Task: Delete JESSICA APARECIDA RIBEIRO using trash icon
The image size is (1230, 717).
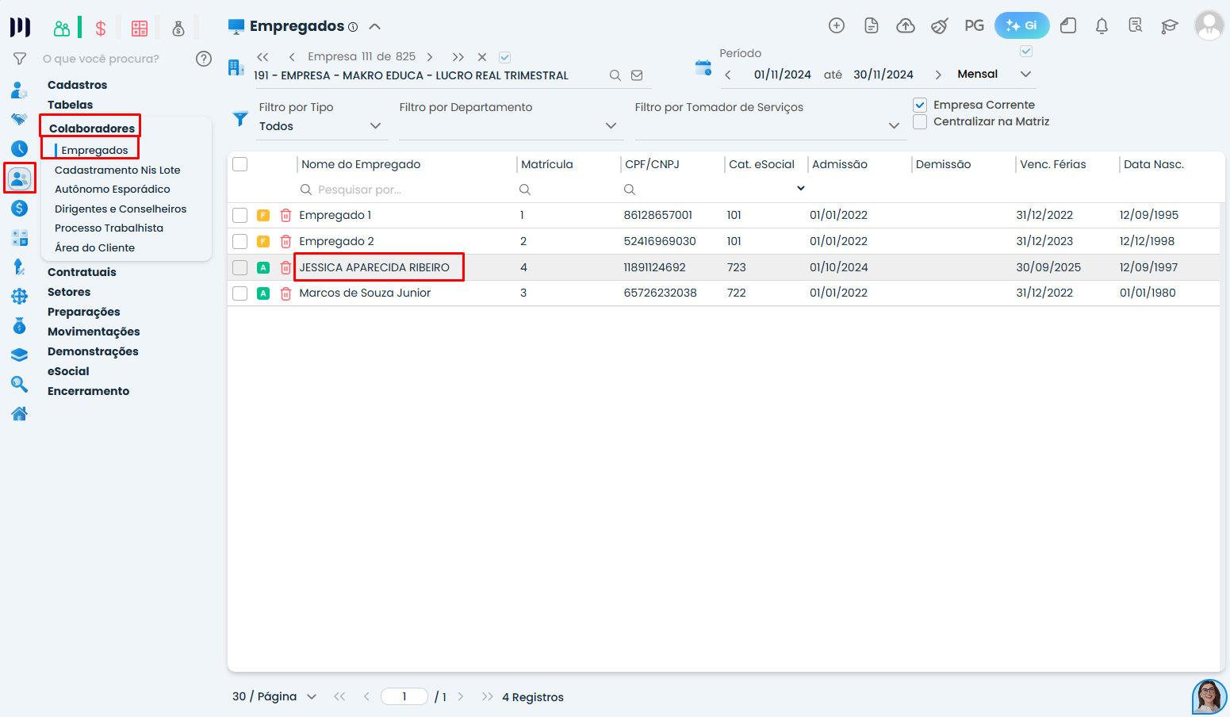Action: click(x=285, y=268)
